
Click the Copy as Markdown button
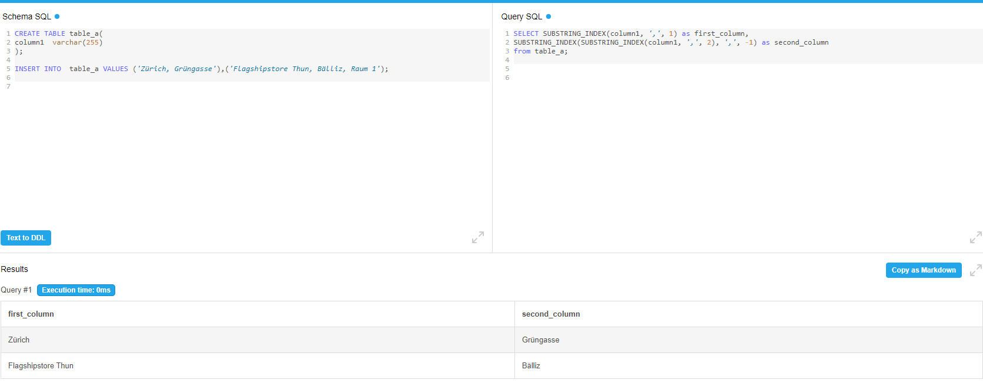coord(924,270)
